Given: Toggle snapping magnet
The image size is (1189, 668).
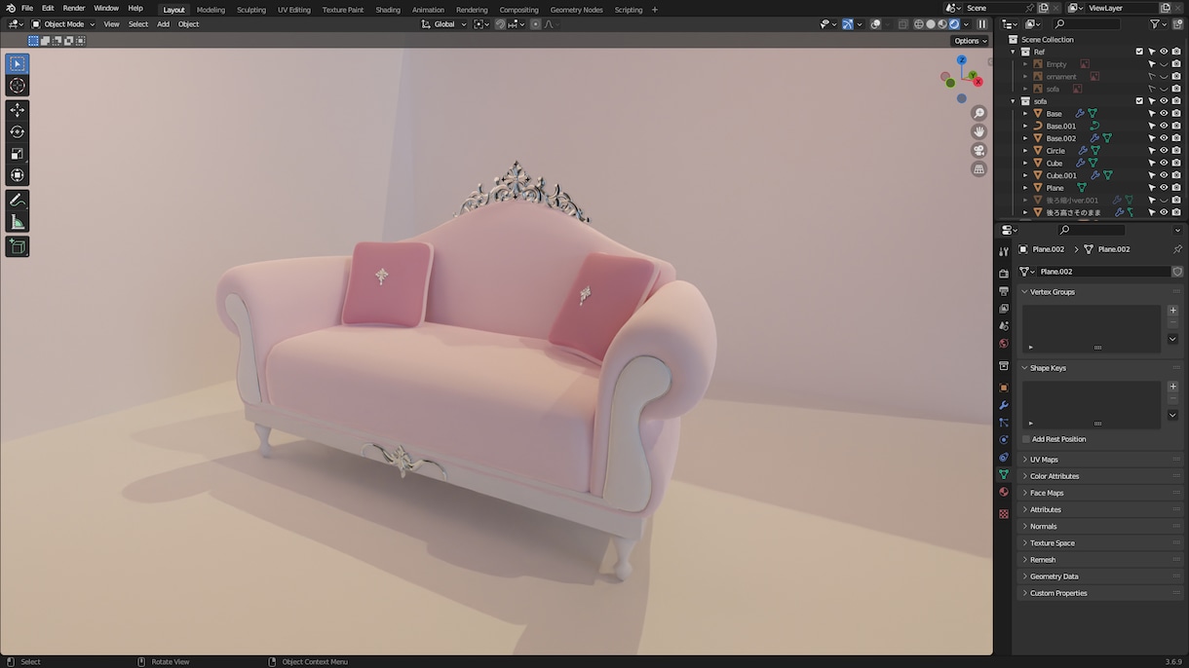Looking at the screenshot, I should coord(500,24).
